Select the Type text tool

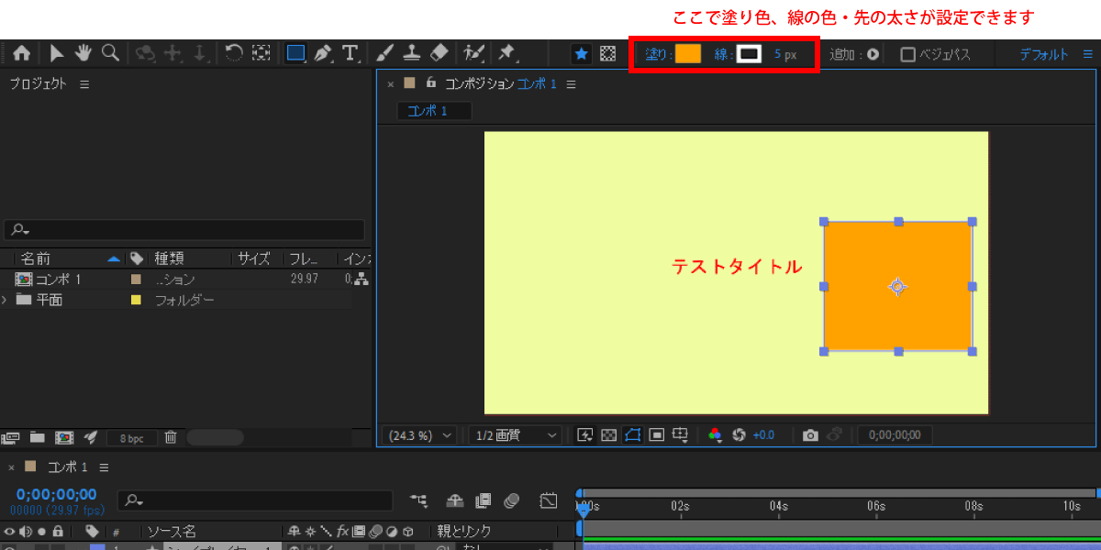coord(350,53)
